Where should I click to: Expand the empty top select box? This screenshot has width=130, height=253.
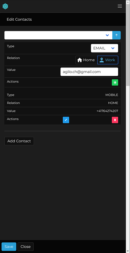tap(58, 35)
